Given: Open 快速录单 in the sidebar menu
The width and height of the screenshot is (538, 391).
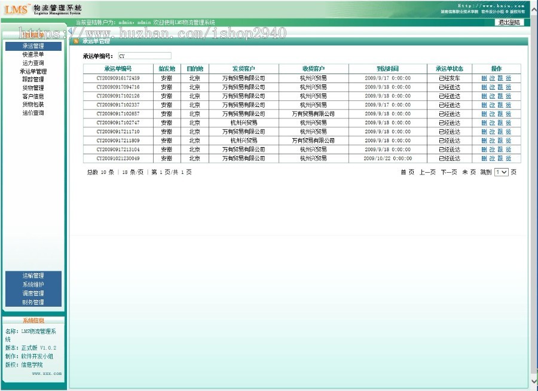Looking at the screenshot, I should point(33,54).
